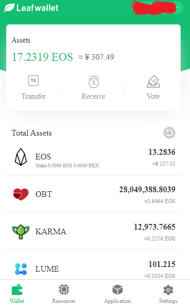
Task: Go to the Application tab
Action: [117, 294]
